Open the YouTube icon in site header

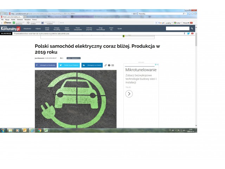pyautogui.click(x=192, y=33)
